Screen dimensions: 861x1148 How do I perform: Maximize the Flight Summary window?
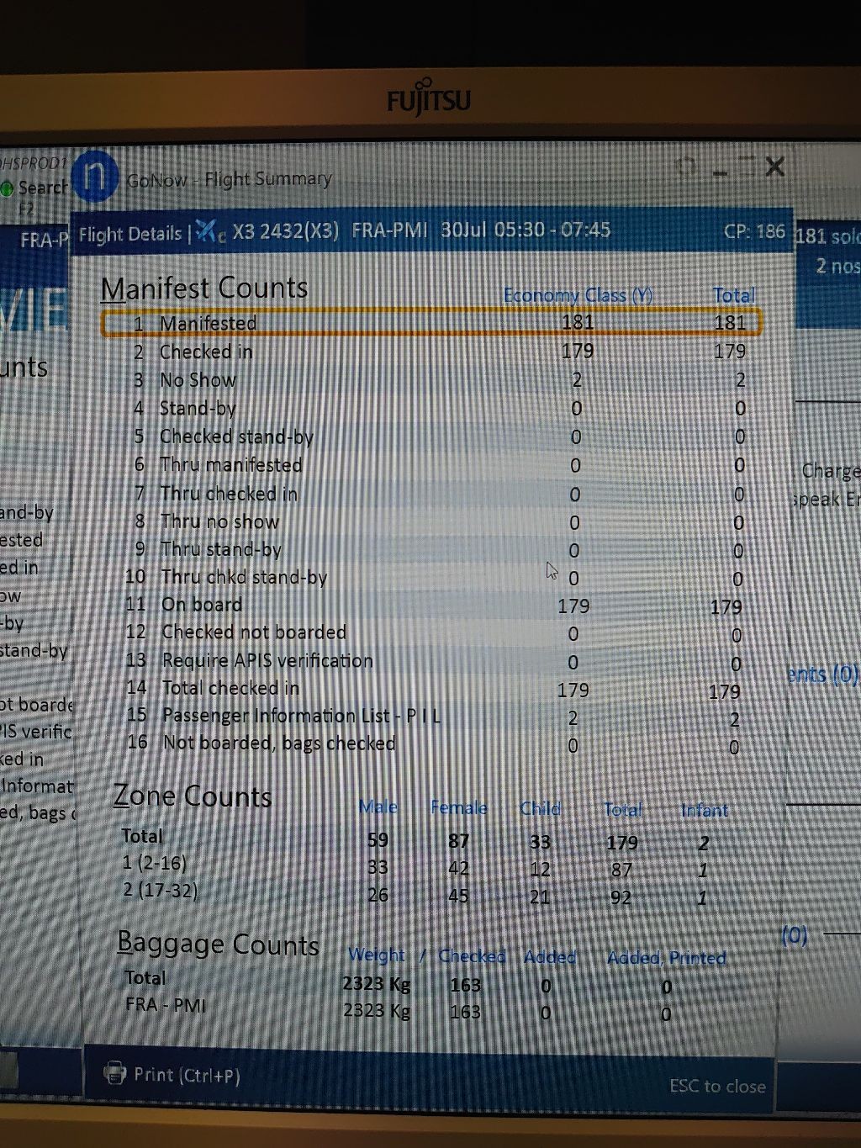pos(746,167)
